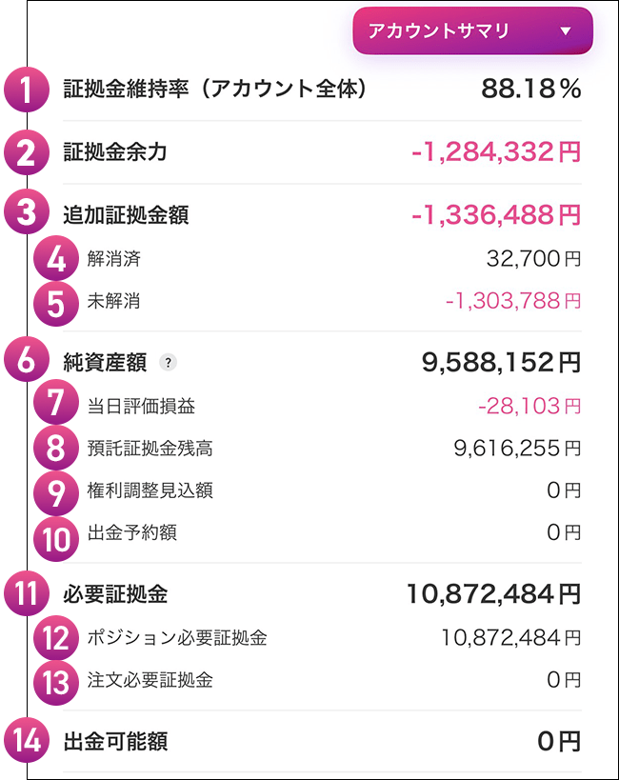619x780 pixels.
Task: Click the dropdown arrow on アカウントサマリ button
Action: click(x=565, y=30)
